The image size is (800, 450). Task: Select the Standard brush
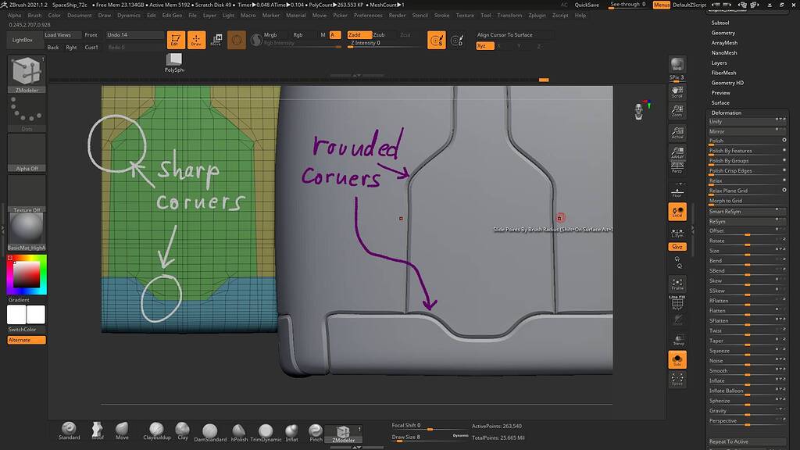pos(69,429)
